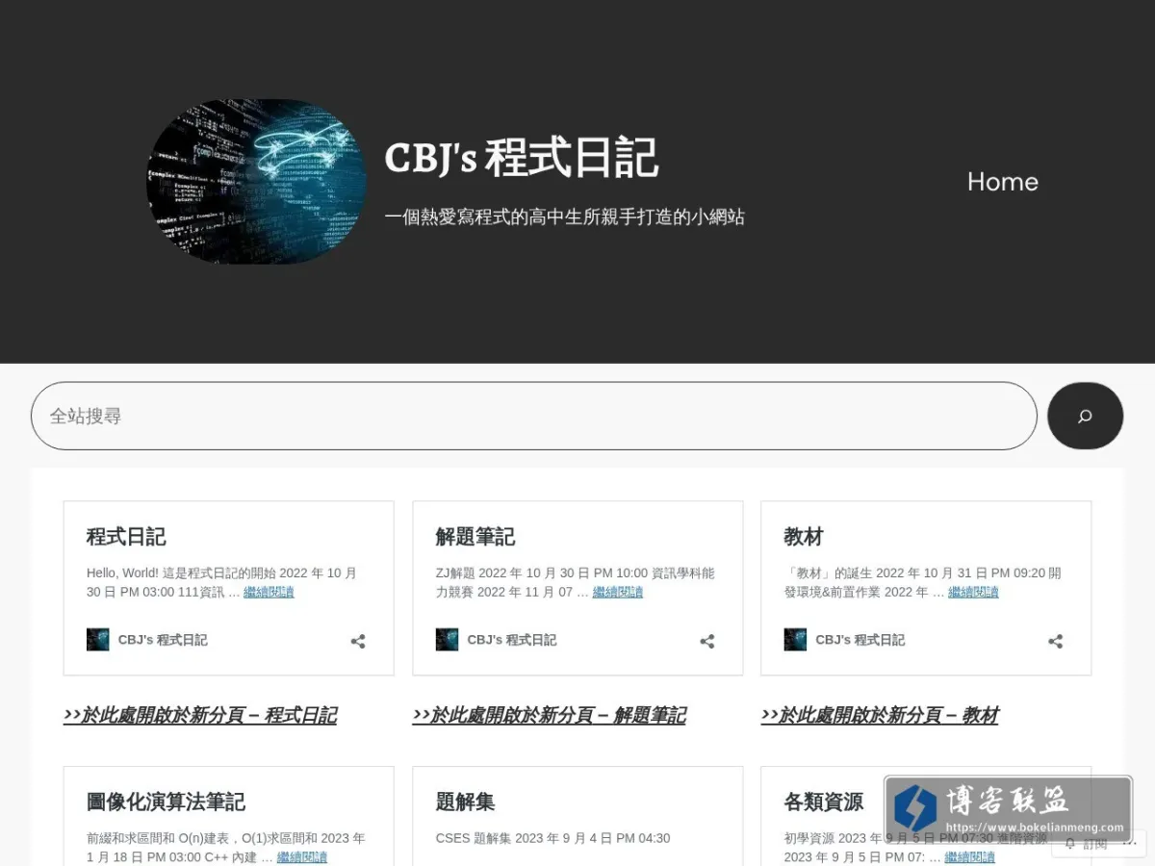Click the ZJ解題 excerpt text

[575, 582]
